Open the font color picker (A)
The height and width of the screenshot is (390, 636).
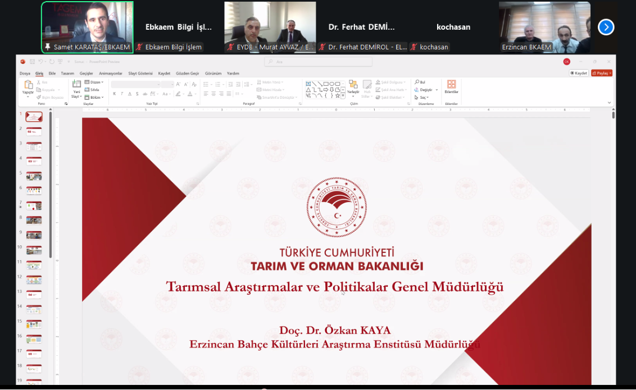[x=190, y=94]
